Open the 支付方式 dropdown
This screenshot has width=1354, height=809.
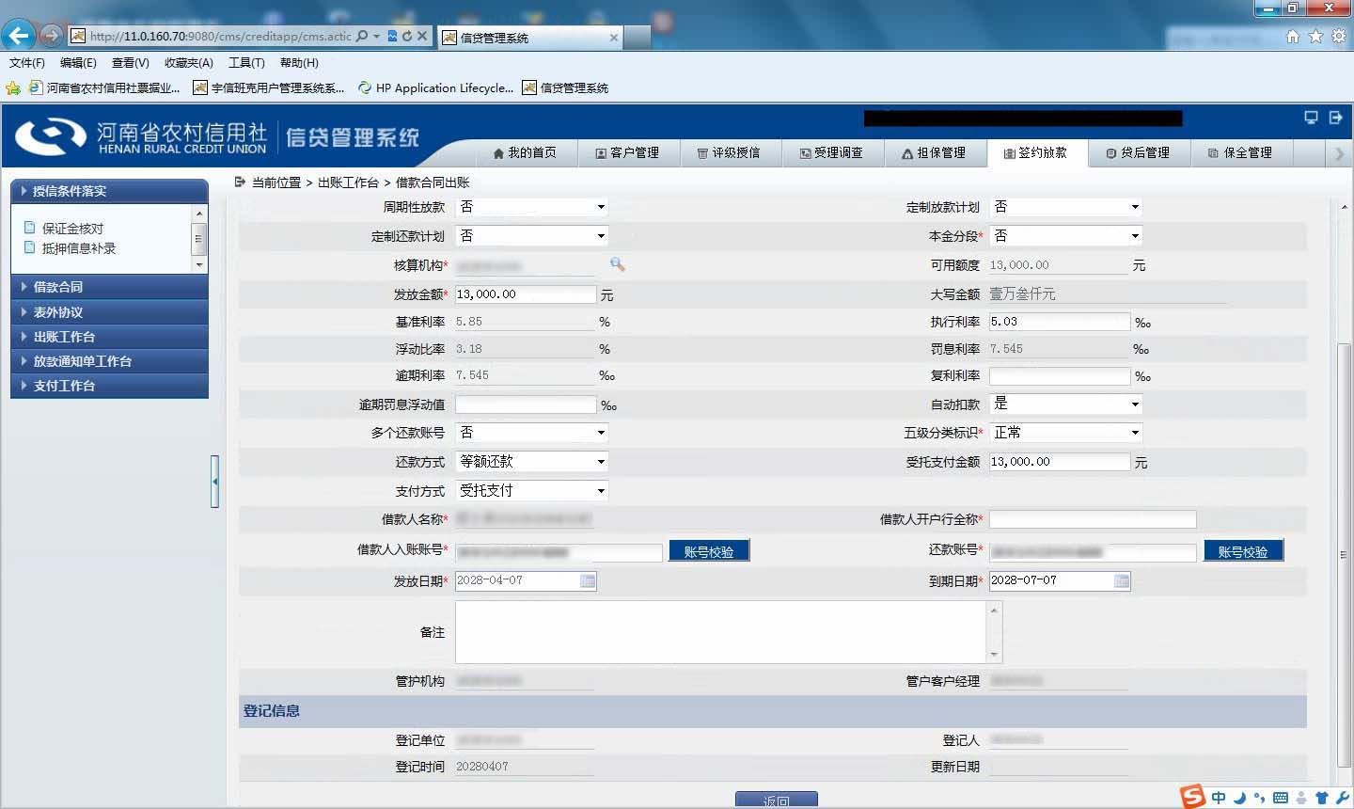coord(531,491)
